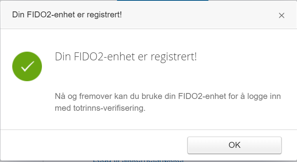Close the FIDO2 registration dialog with X
Viewport: 297px width, 162px height.
tap(282, 15)
